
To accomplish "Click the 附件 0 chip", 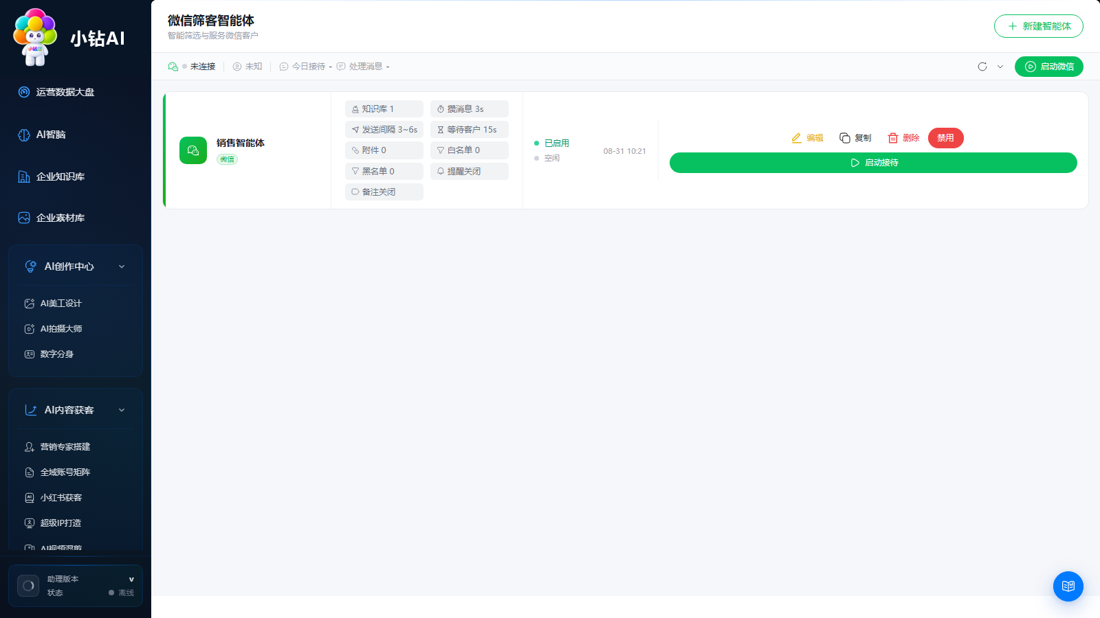I will (384, 150).
